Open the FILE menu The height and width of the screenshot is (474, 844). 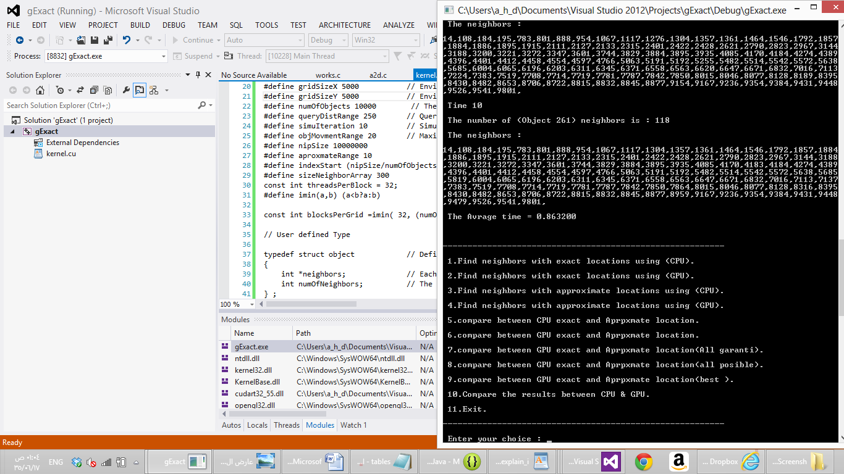point(13,25)
